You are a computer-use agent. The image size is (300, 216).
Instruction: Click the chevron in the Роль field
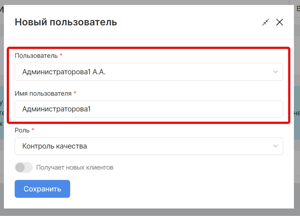click(x=275, y=146)
